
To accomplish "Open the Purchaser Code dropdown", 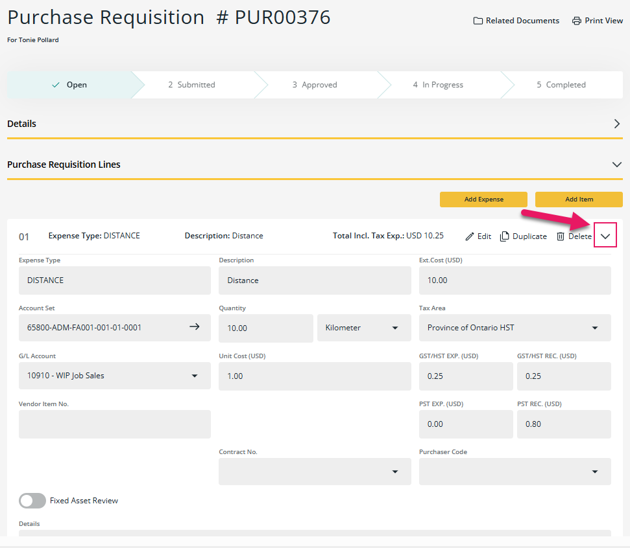I will tap(515, 472).
